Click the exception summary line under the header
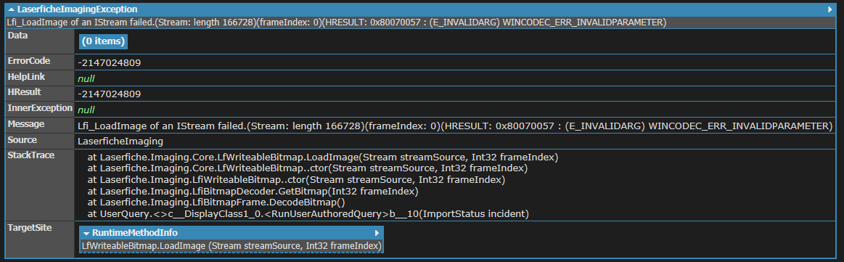Viewport: 844px width, 262px height. (x=337, y=22)
